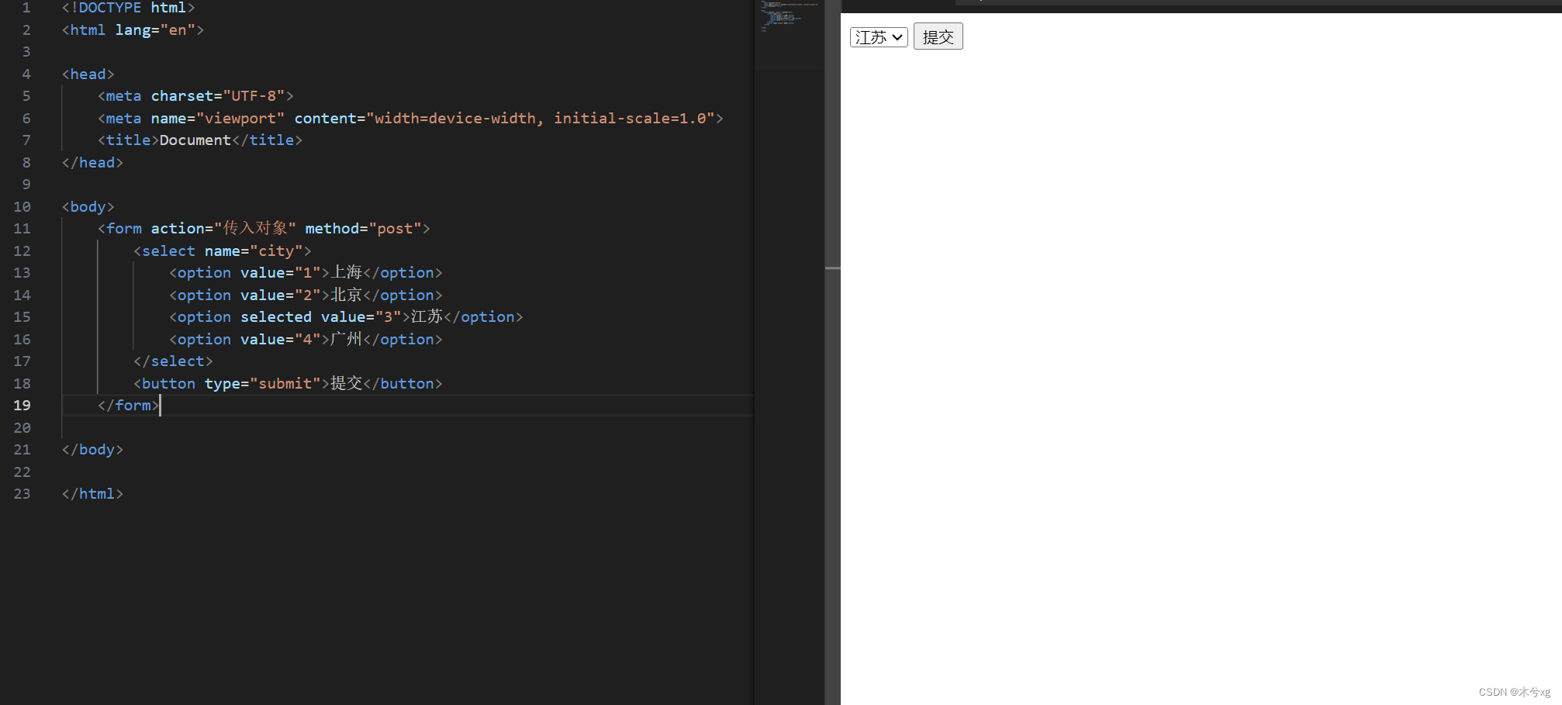Click the Document title text

pyautogui.click(x=195, y=140)
